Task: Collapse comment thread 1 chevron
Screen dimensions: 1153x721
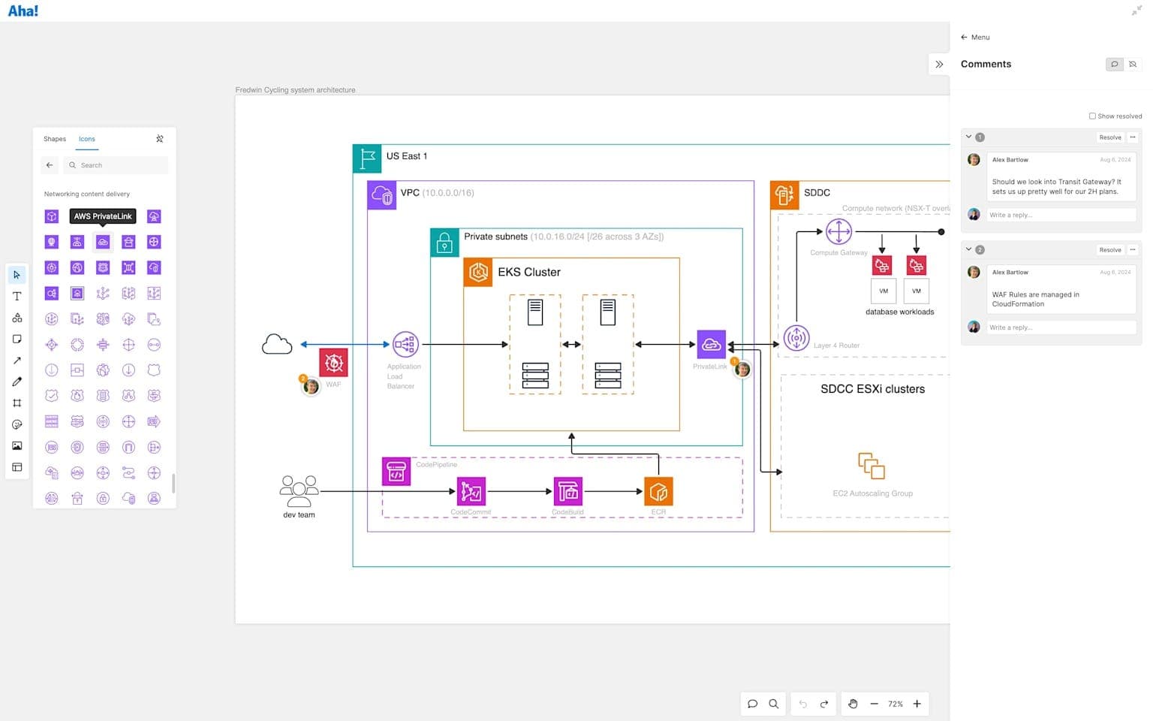Action: point(968,137)
